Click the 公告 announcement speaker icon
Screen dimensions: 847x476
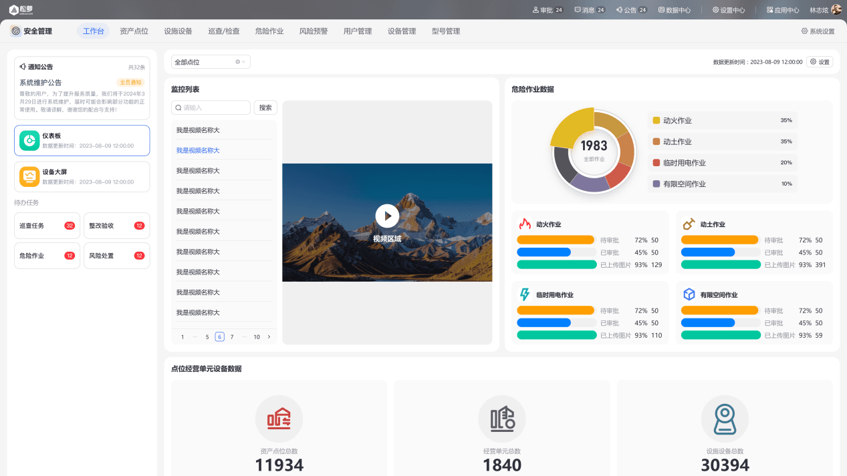(x=619, y=10)
